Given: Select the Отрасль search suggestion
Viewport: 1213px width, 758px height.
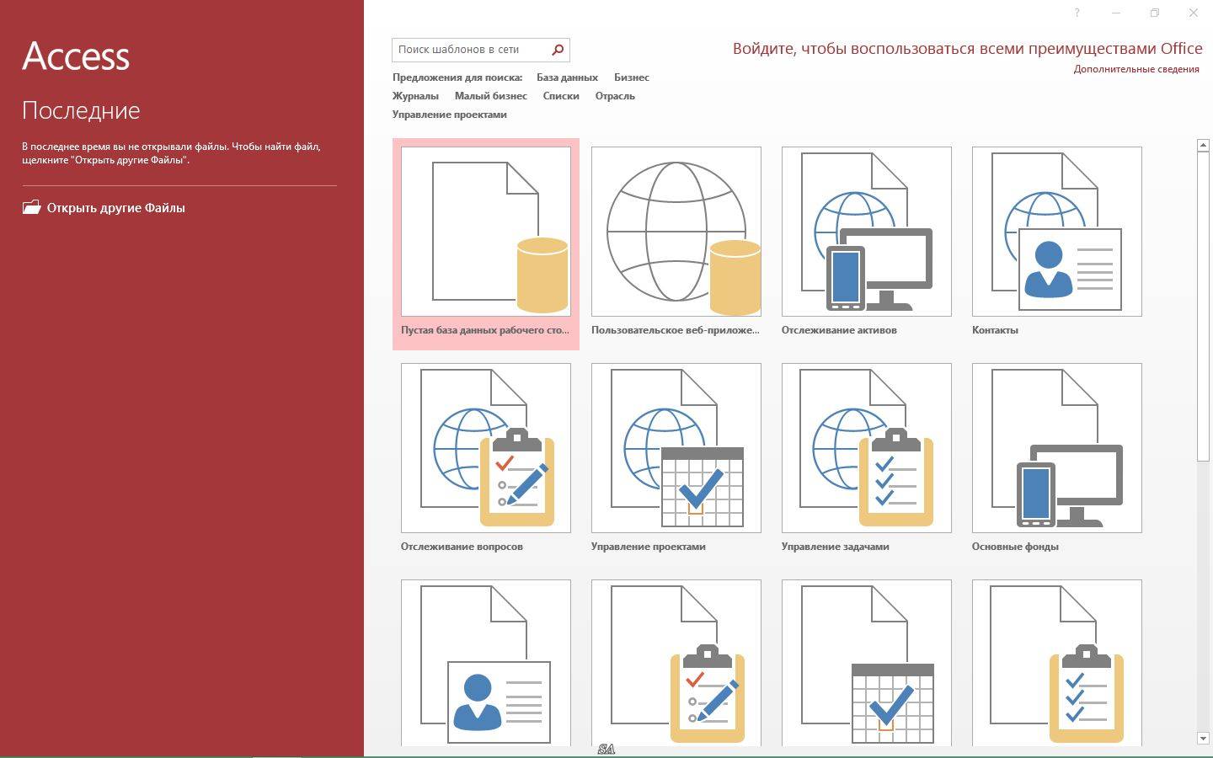Looking at the screenshot, I should pos(615,96).
